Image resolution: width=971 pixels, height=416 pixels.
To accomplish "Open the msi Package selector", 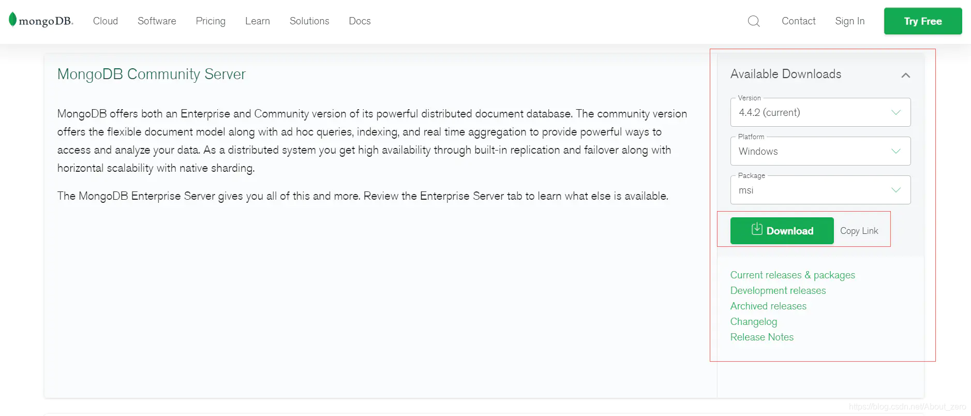I will coord(820,190).
